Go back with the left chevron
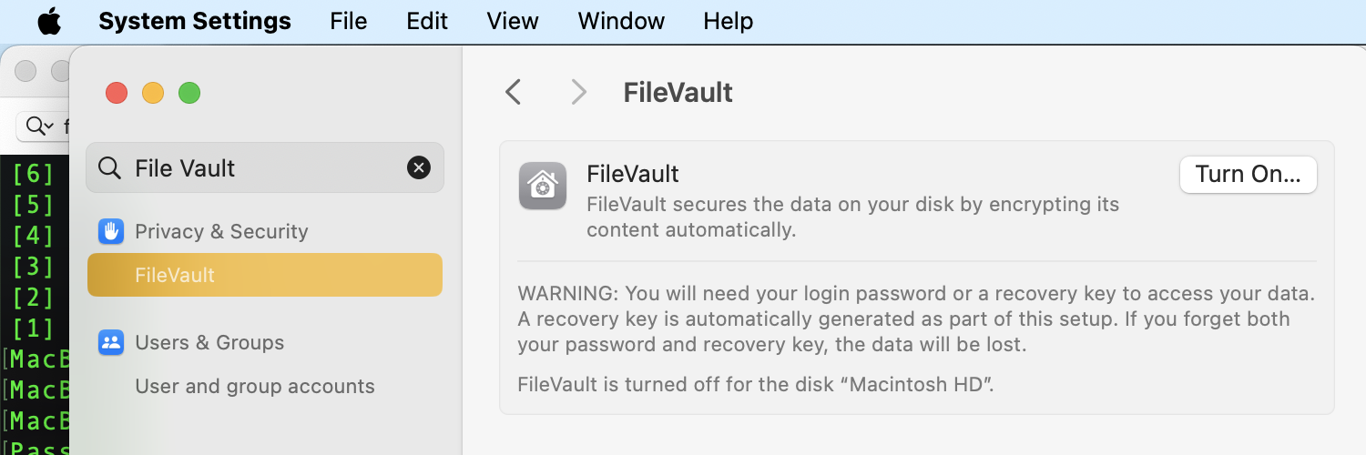 (514, 92)
